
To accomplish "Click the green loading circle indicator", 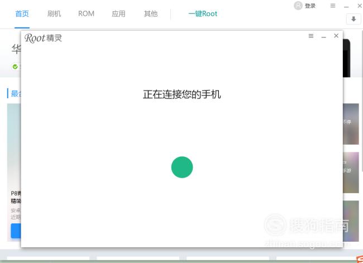I will (x=182, y=167).
